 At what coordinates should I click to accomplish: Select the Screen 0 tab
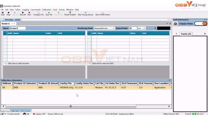point(6,24)
